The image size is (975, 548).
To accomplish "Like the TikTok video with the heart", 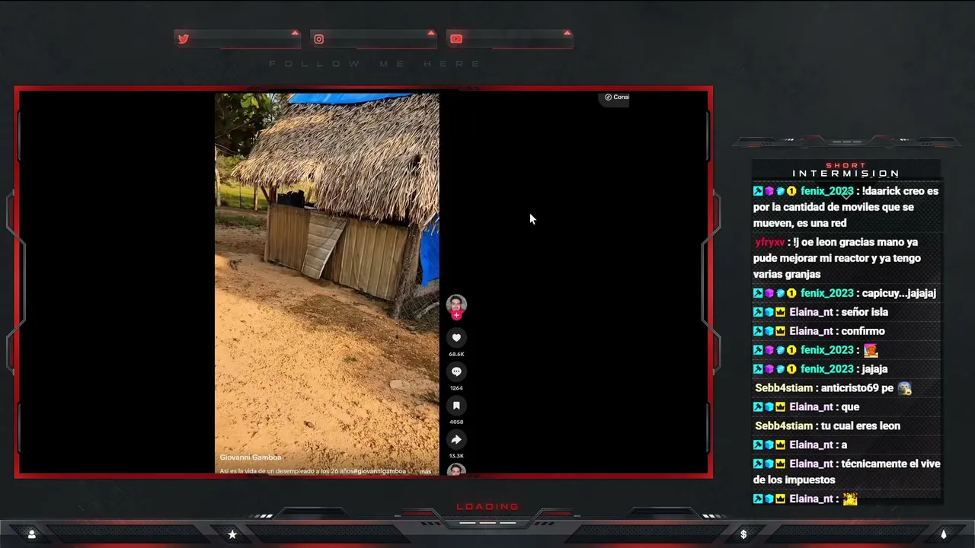I will click(x=456, y=338).
